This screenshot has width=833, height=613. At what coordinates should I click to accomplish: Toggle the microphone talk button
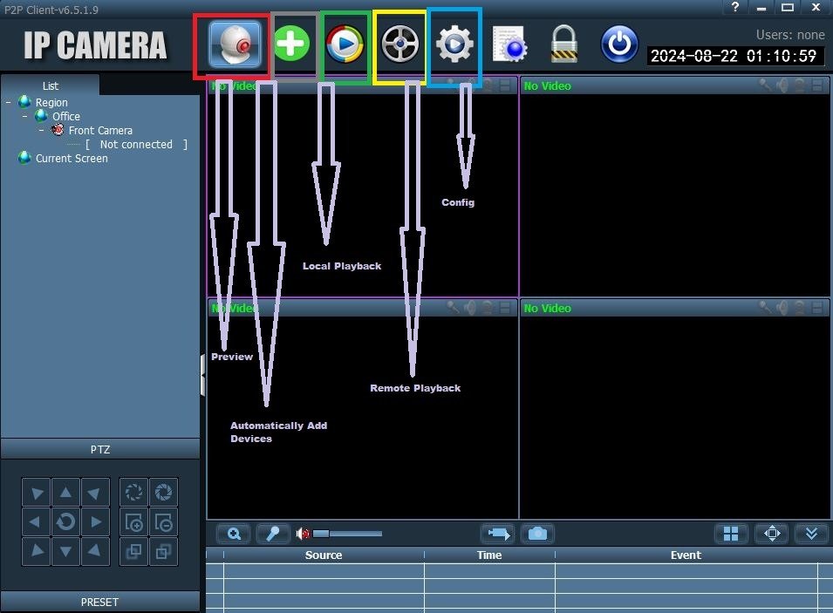273,534
